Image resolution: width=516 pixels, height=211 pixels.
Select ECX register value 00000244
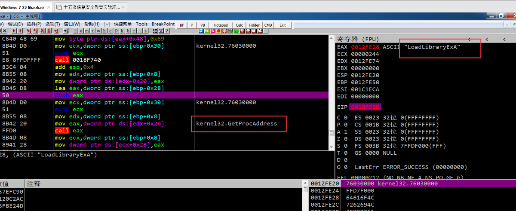(365, 54)
